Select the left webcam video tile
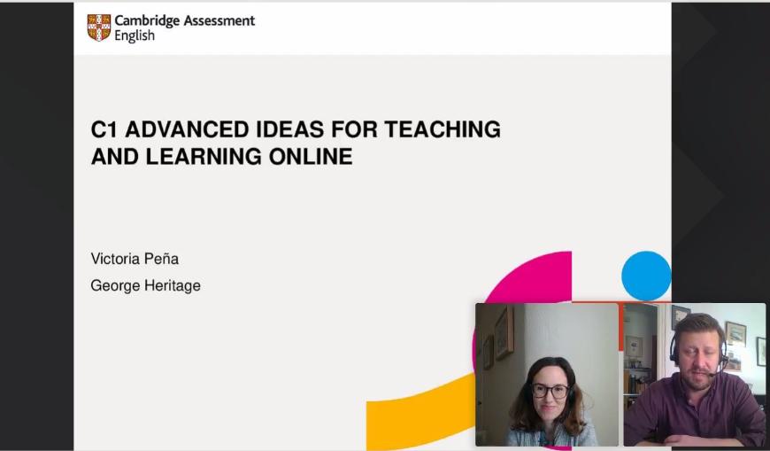This screenshot has width=770, height=451. [x=546, y=374]
